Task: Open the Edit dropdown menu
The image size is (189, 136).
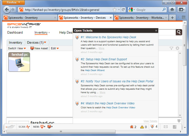Action: (x=55, y=48)
